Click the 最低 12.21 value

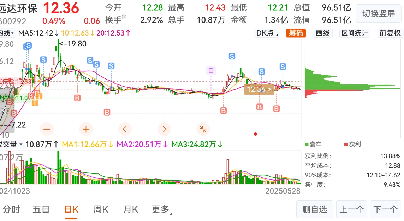click(278, 8)
